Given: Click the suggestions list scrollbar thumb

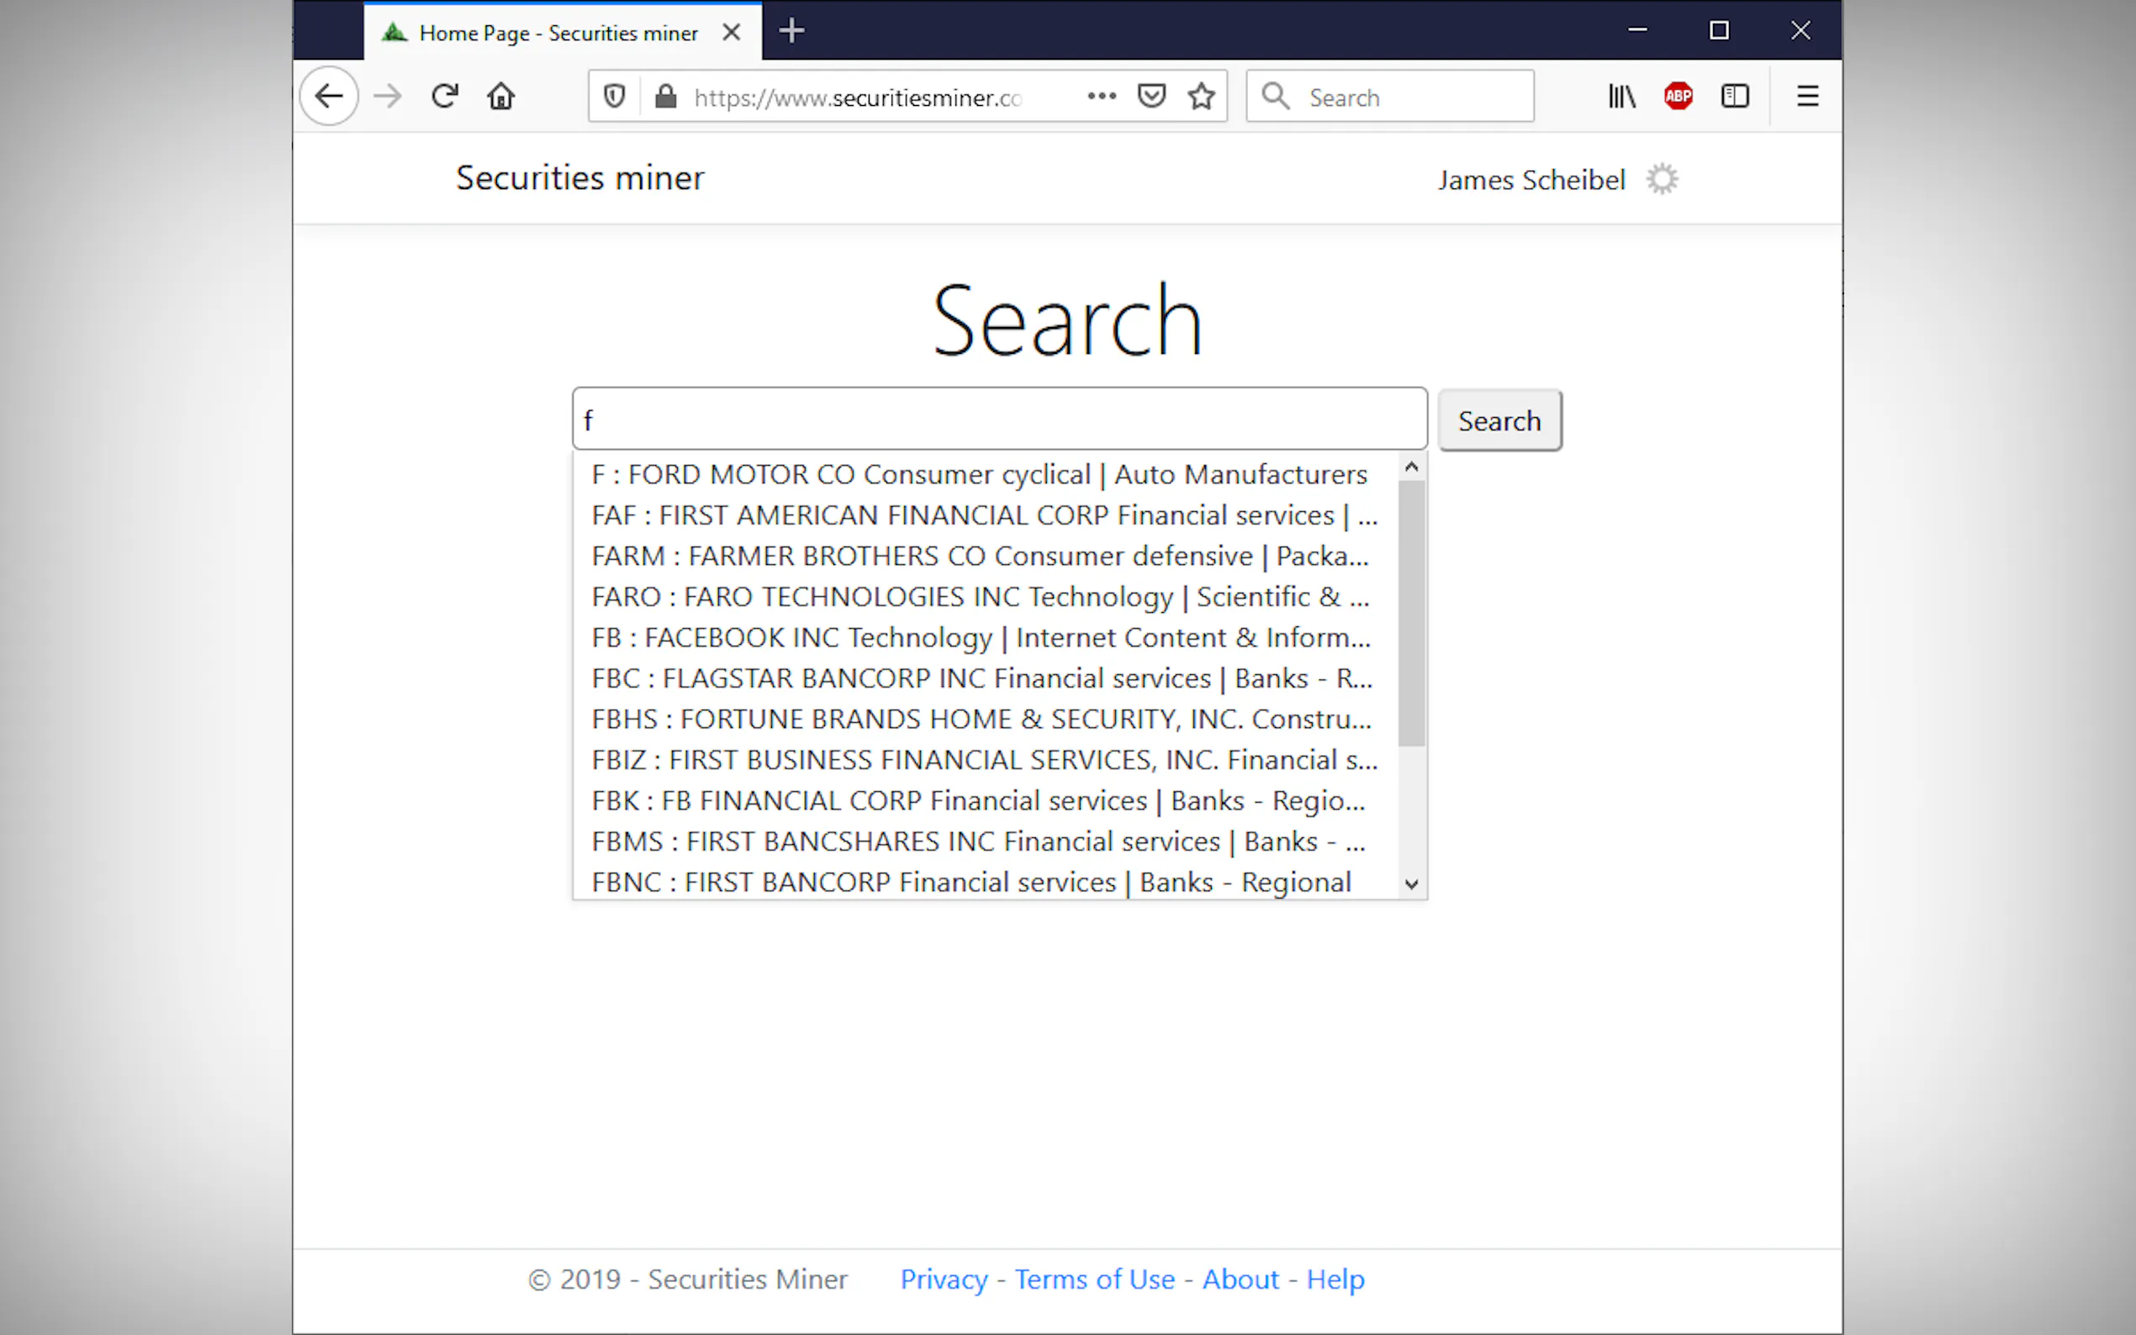Looking at the screenshot, I should tap(1411, 614).
